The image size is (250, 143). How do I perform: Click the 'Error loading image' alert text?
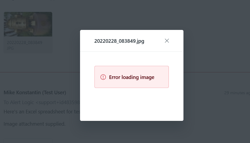[132, 77]
